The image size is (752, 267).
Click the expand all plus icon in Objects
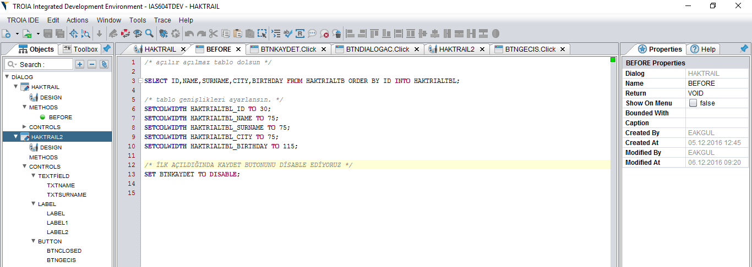[80, 64]
